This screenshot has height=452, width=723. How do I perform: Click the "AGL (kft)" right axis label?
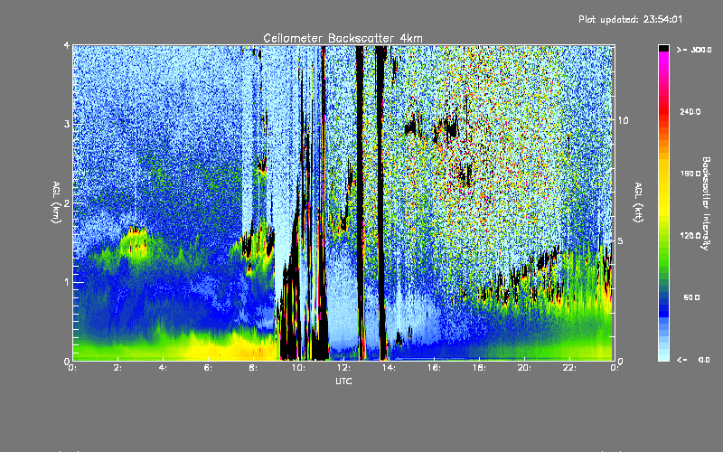point(639,202)
